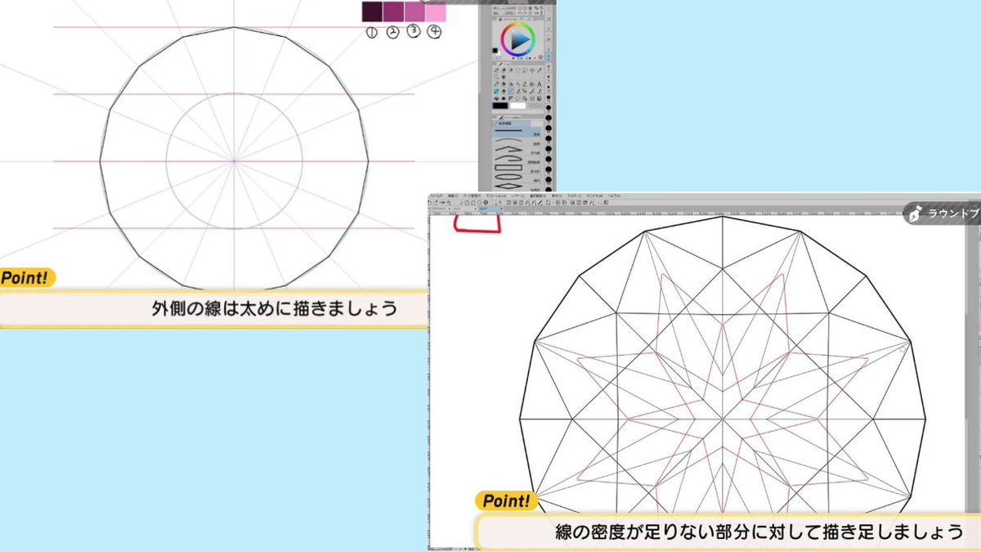Choose the 長方形 rectangle sub tool
This screenshot has width=981, height=552.
click(517, 168)
